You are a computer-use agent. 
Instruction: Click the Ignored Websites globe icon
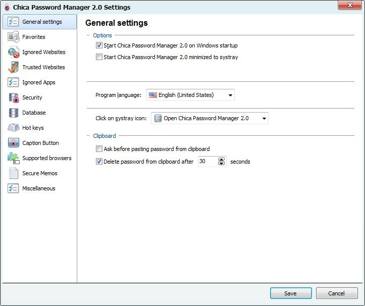[x=13, y=52]
